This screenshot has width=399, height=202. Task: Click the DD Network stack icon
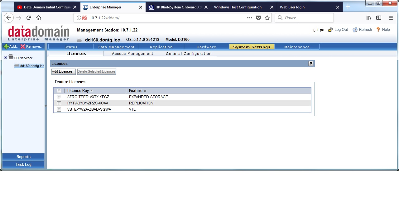tap(11, 57)
